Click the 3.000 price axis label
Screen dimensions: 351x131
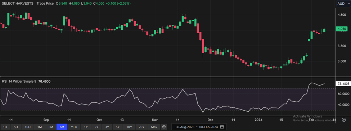342,62
